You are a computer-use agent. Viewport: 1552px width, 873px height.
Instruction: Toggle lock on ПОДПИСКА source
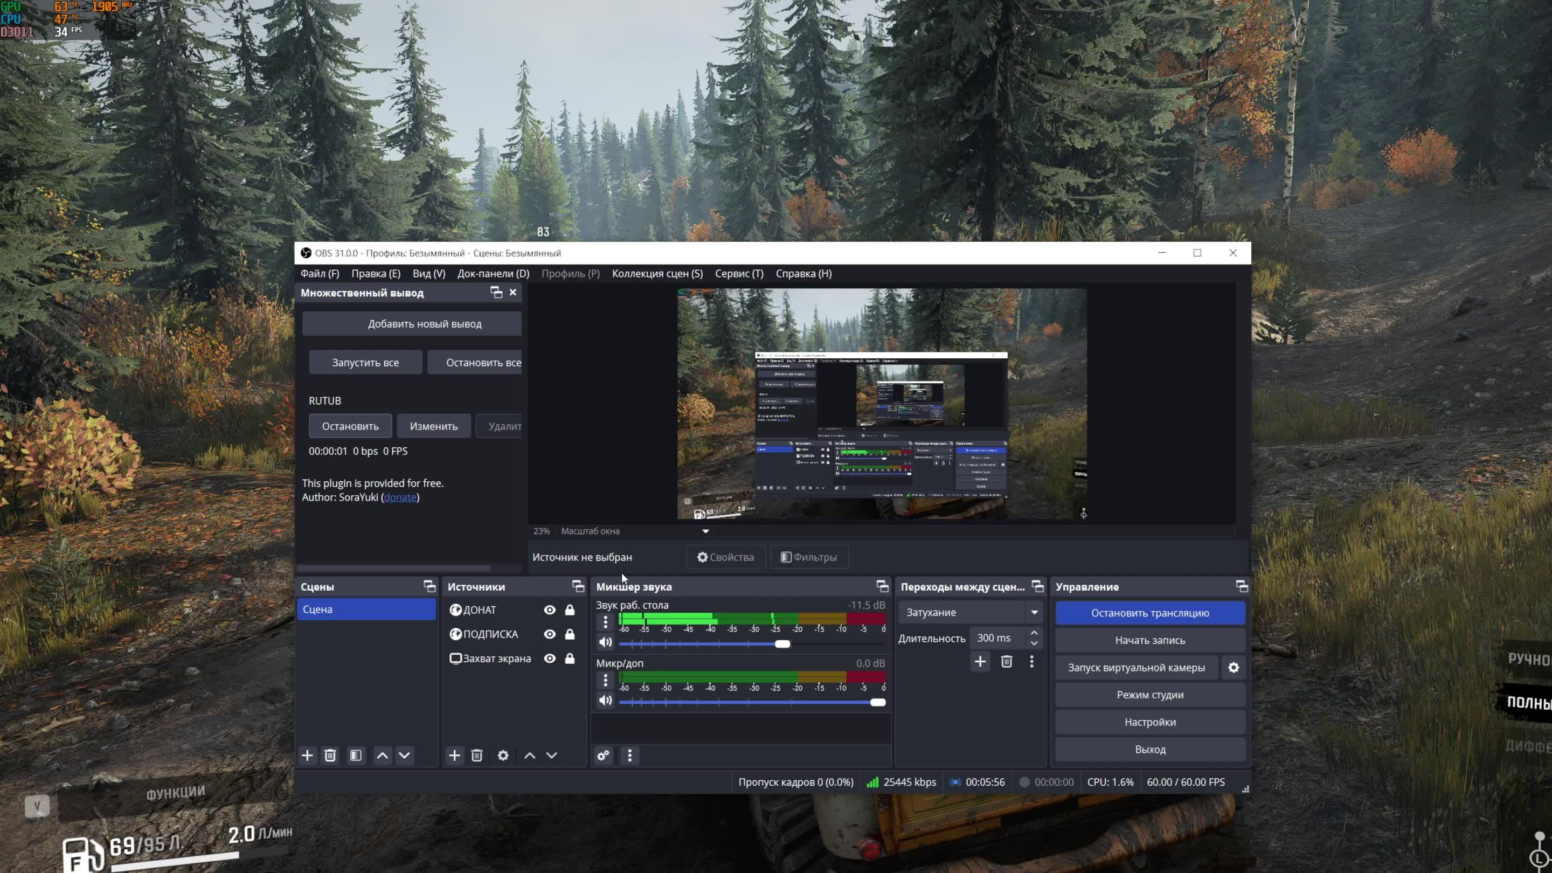coord(570,634)
